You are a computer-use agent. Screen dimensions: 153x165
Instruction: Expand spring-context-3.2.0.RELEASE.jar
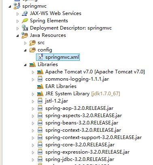(33, 131)
